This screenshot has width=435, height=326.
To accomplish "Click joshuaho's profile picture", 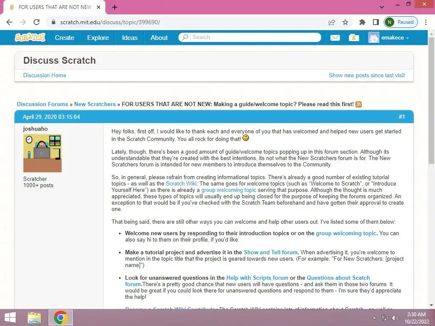I will pos(42,153).
